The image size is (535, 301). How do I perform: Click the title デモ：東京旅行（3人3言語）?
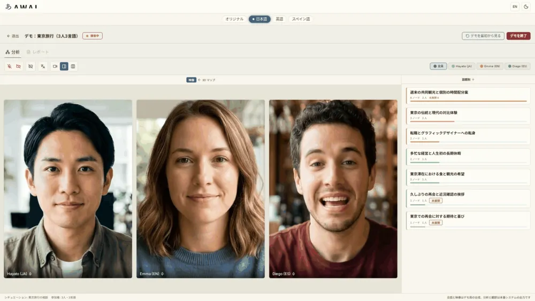[x=51, y=36]
